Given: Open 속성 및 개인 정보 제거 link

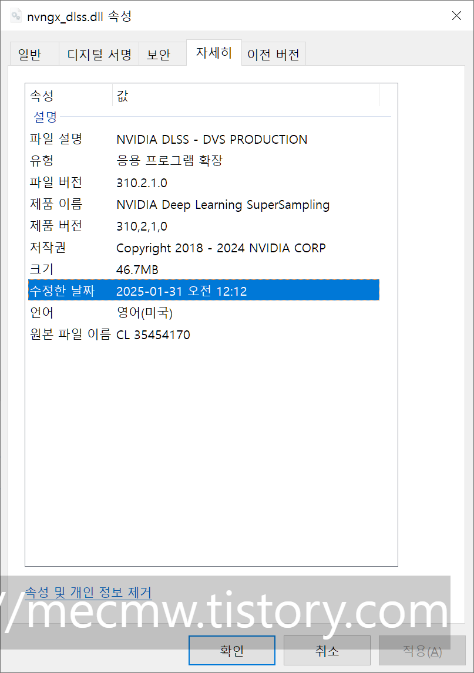Looking at the screenshot, I should coord(88,593).
